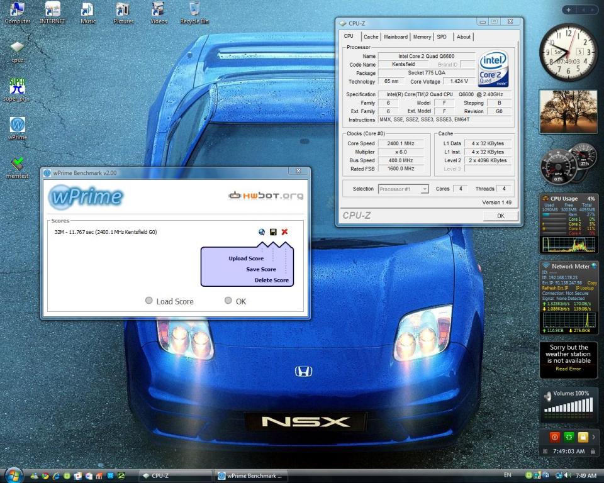Screen dimensions: 604x483
Task: Select the memtest desktop icon
Action: tap(18, 167)
